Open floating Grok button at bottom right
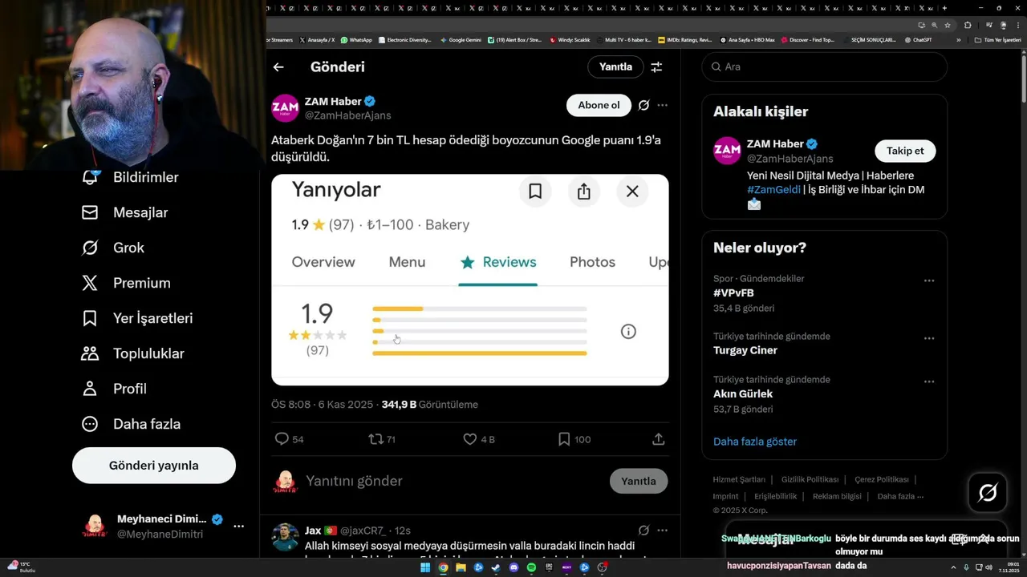1027x577 pixels. [x=988, y=493]
